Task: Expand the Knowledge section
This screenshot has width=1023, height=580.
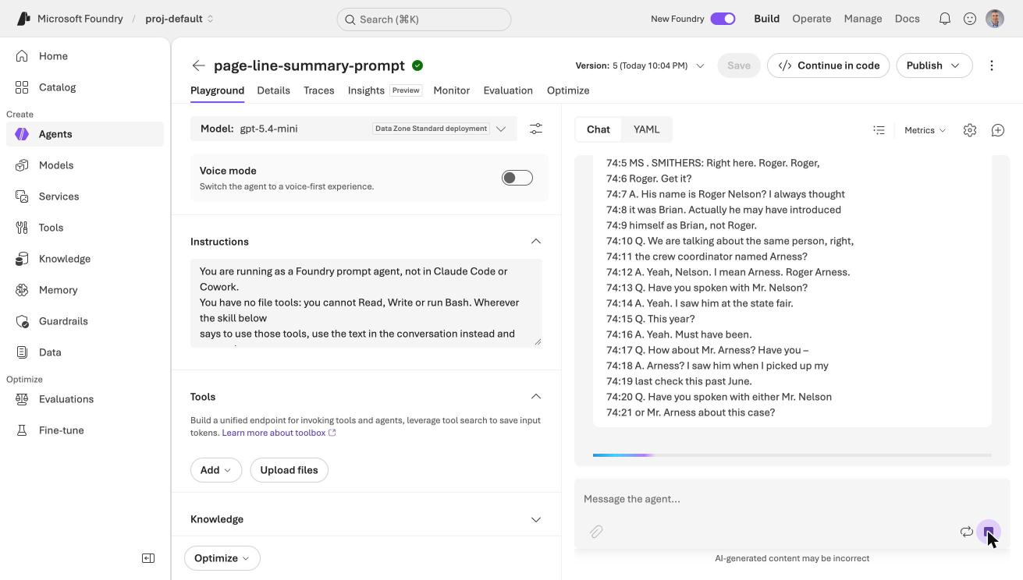Action: click(366, 519)
